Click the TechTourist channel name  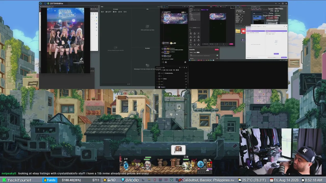pos(19,180)
